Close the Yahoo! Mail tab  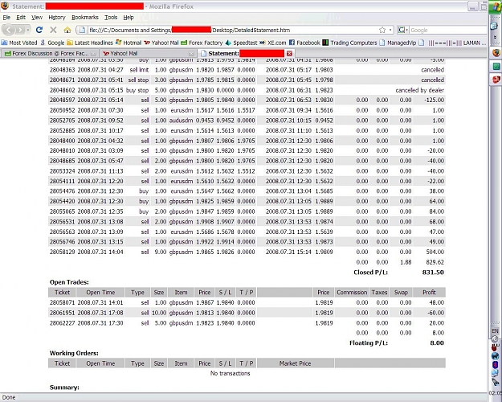pyautogui.click(x=191, y=54)
